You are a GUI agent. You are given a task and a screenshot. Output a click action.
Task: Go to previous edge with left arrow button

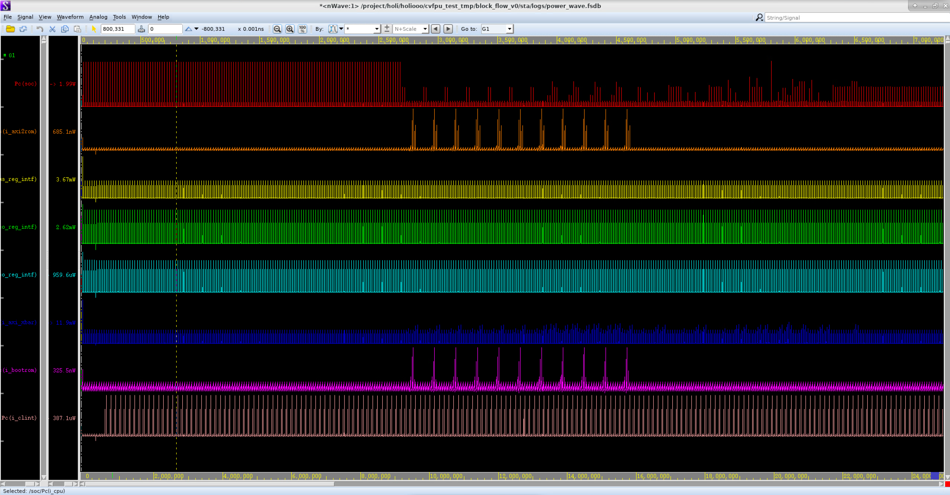tap(436, 29)
